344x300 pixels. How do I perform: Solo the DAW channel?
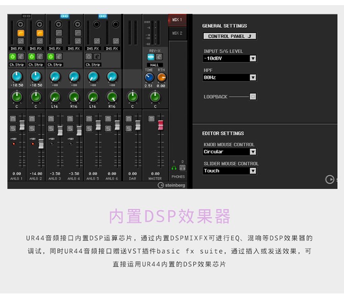(129, 128)
